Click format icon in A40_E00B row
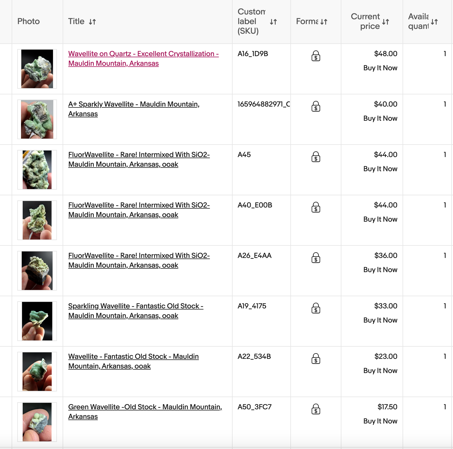Screen dimensions: 453x449 (316, 207)
